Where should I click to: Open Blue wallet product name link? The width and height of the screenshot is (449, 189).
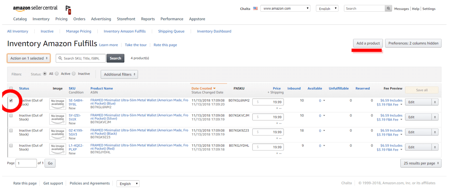(139, 102)
